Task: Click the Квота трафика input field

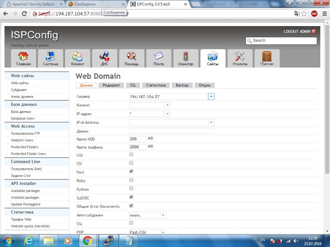Action: pos(138,147)
